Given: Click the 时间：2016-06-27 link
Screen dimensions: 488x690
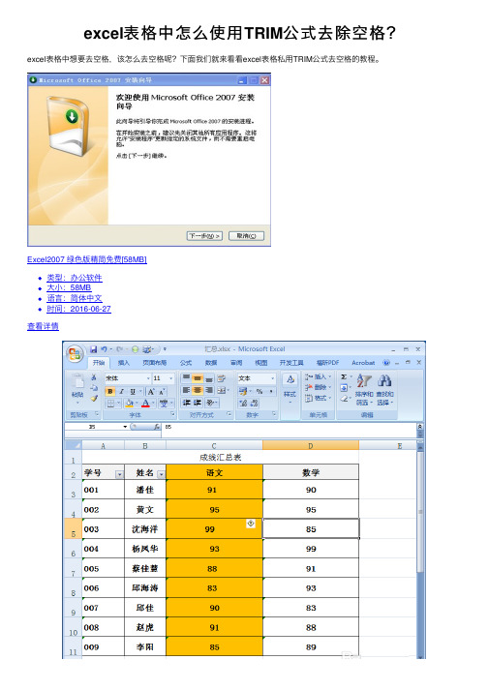Looking at the screenshot, I should (x=78, y=309).
